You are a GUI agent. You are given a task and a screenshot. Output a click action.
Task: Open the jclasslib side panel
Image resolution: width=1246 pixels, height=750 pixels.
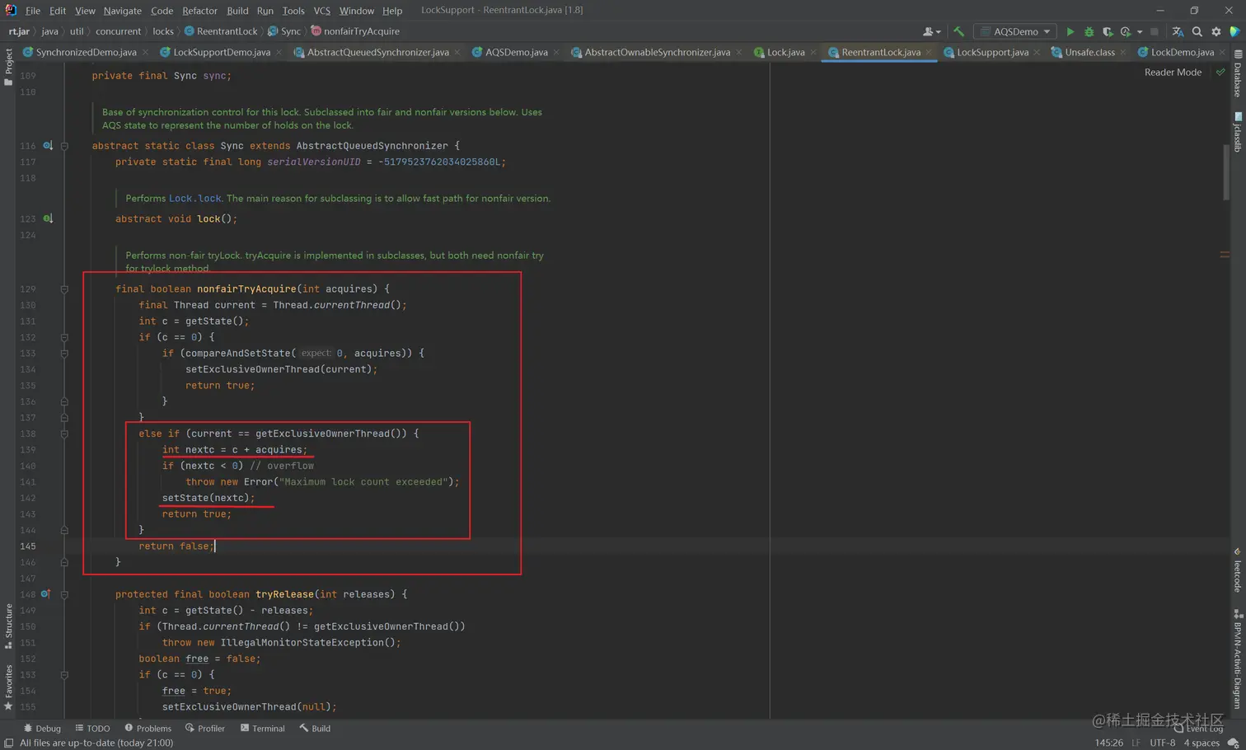point(1238,132)
